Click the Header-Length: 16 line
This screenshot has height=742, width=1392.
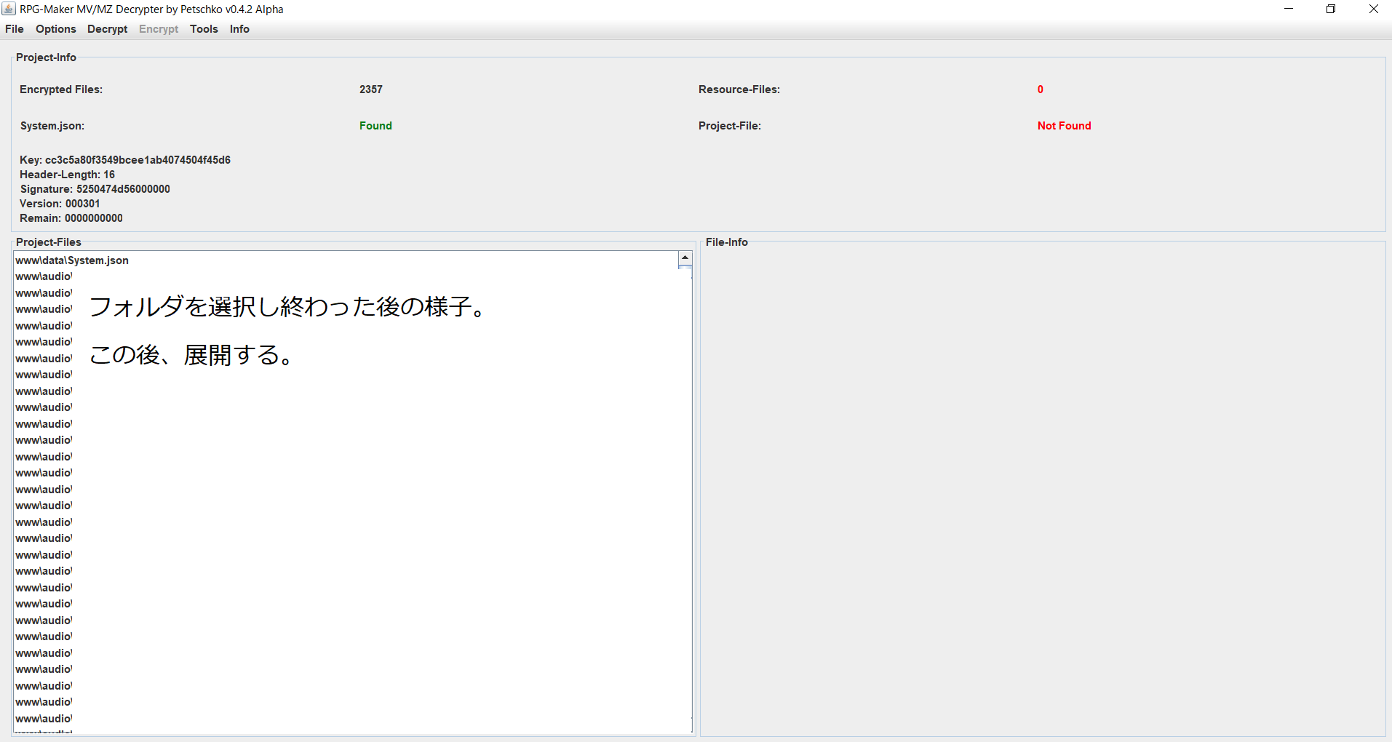pos(67,175)
